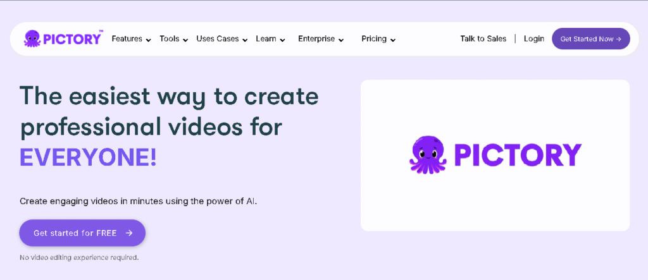Image resolution: width=648 pixels, height=280 pixels.
Task: Click the Talk to Sales link
Action: (483, 39)
